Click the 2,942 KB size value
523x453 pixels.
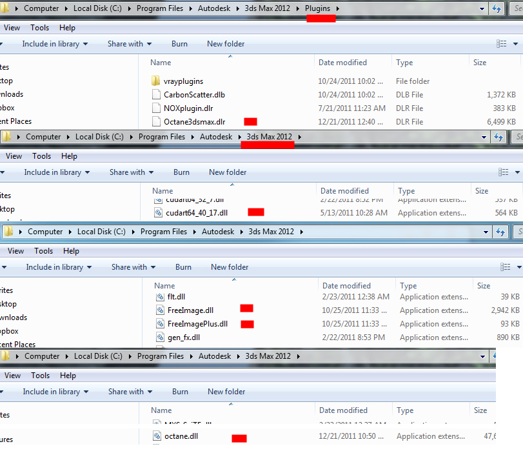coord(506,310)
